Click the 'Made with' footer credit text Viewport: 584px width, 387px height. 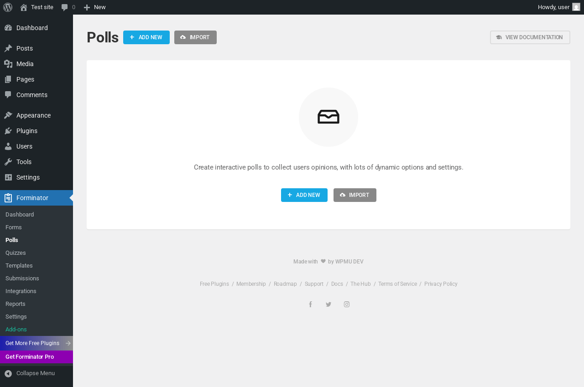coord(306,262)
